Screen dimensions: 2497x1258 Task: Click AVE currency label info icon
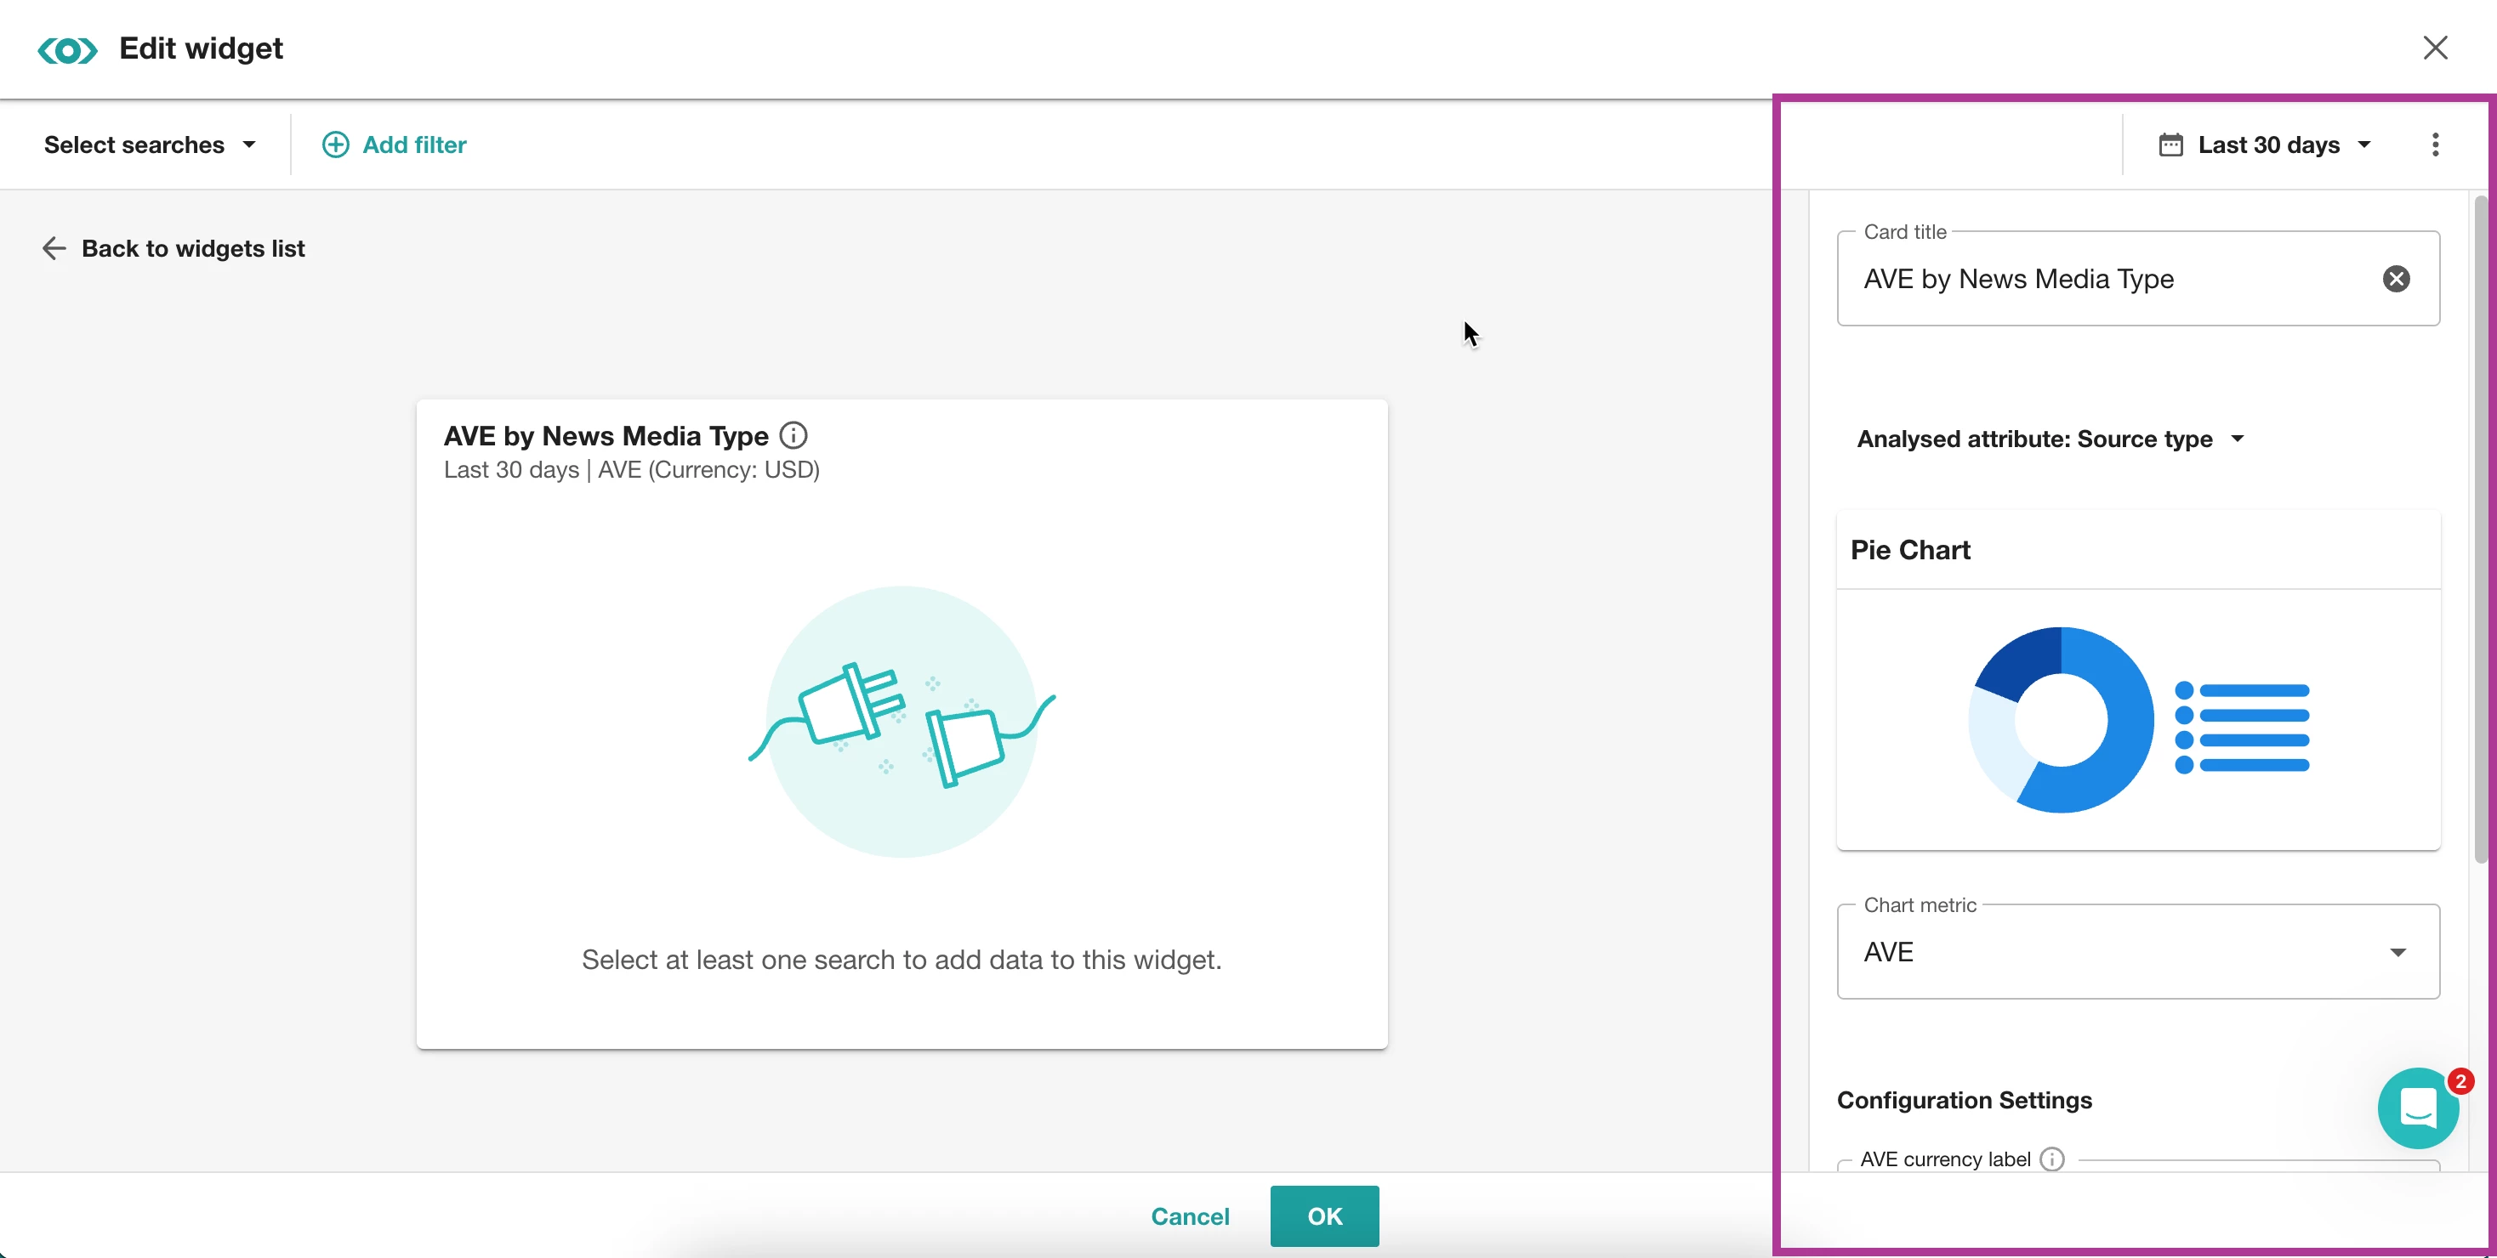(x=2052, y=1159)
